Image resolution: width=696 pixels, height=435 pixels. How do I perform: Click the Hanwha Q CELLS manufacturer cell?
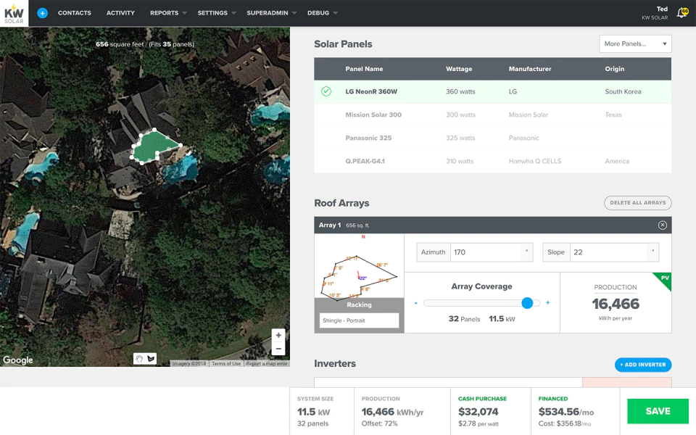[535, 161]
